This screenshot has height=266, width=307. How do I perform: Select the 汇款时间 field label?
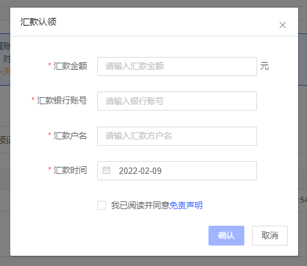point(70,170)
